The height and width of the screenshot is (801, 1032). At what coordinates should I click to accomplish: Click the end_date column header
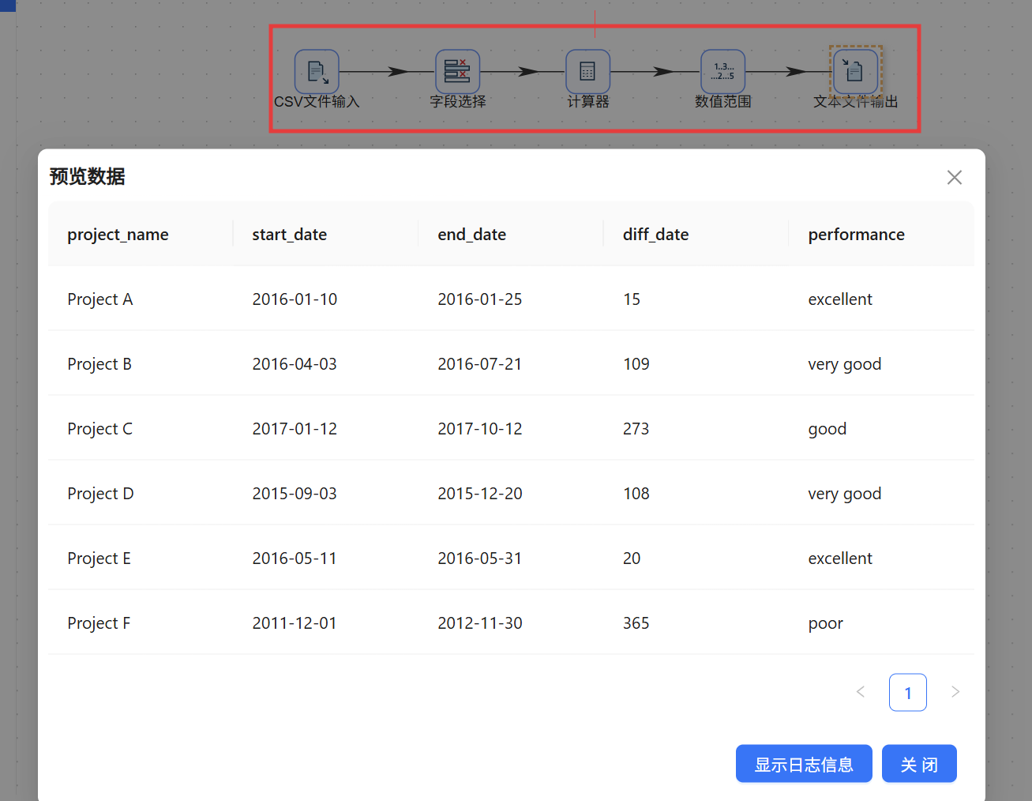(x=511, y=234)
